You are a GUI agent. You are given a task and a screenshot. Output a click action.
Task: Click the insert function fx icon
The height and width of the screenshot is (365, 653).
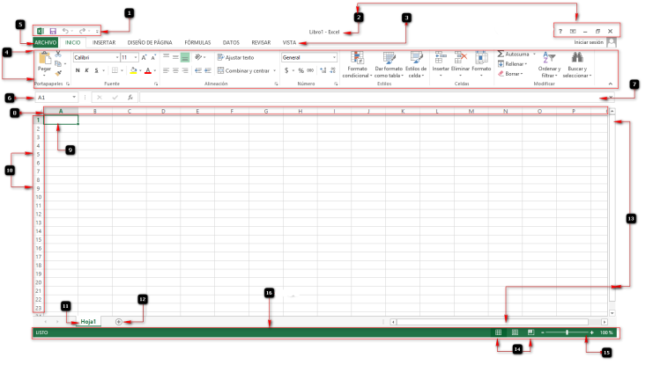[x=130, y=97]
